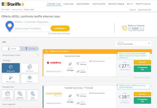The height and width of the screenshot is (108, 157).
Task: Click the Vodafone logo
Action: pos(54,63)
